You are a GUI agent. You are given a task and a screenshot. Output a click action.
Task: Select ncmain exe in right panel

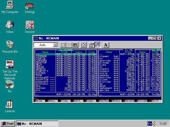(x=104, y=71)
